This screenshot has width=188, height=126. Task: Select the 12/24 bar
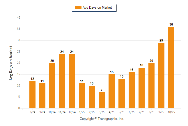[72, 81]
